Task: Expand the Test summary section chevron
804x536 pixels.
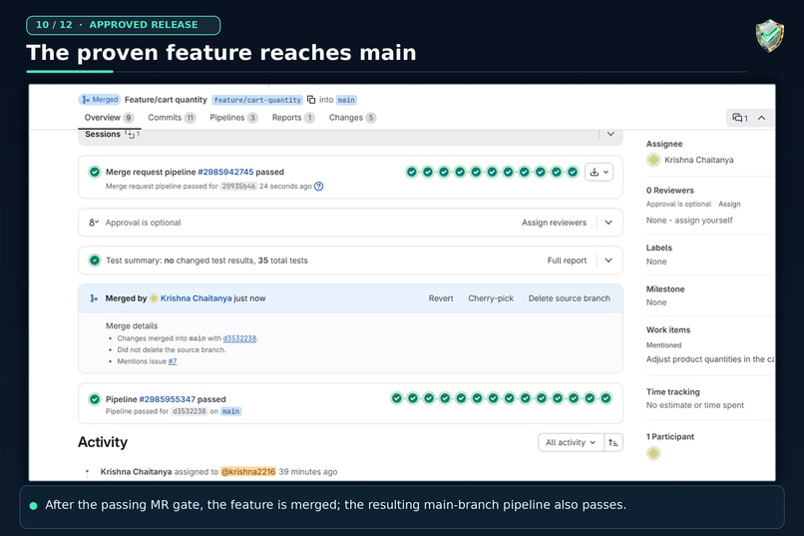Action: click(x=608, y=261)
